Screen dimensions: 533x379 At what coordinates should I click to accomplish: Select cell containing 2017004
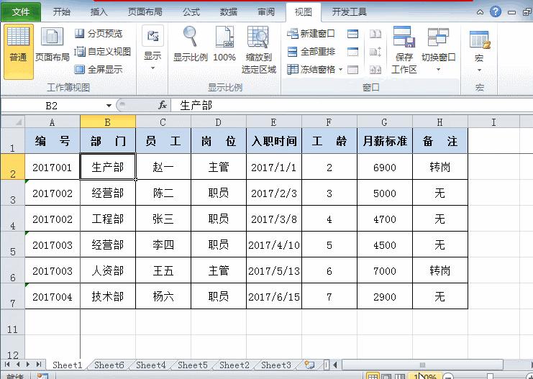(53, 296)
